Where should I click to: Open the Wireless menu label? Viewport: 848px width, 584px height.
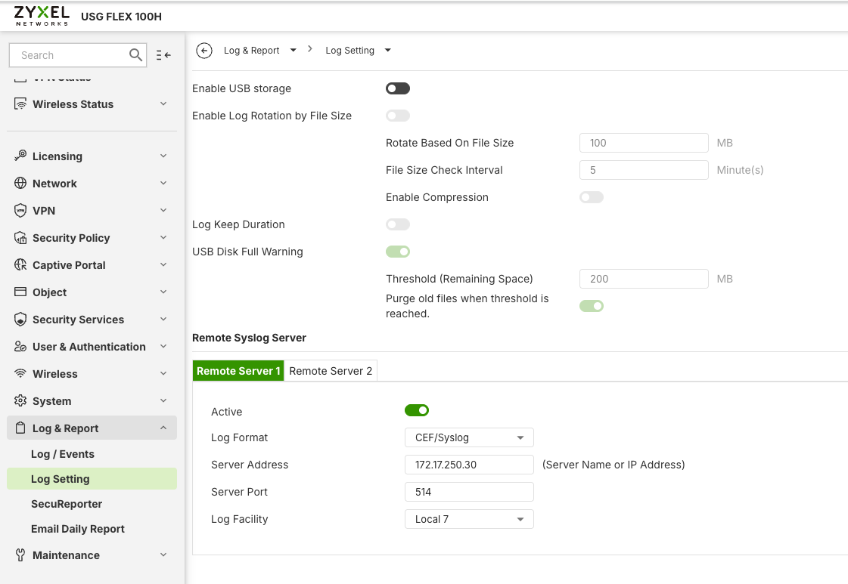click(x=55, y=374)
